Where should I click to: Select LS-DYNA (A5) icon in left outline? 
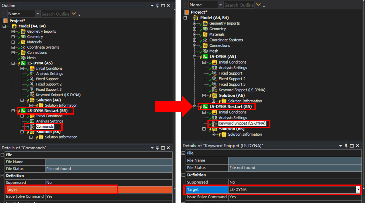[23, 63]
